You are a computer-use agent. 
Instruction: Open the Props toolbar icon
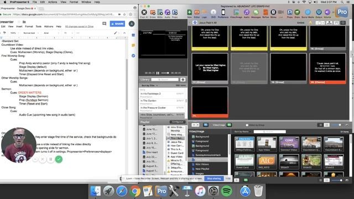pyautogui.click(x=290, y=12)
